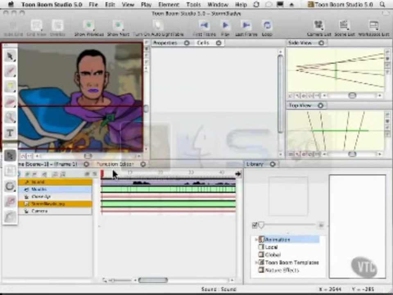Image resolution: width=393 pixels, height=295 pixels.
Task: Click the Sound waveform track
Action: [168, 182]
